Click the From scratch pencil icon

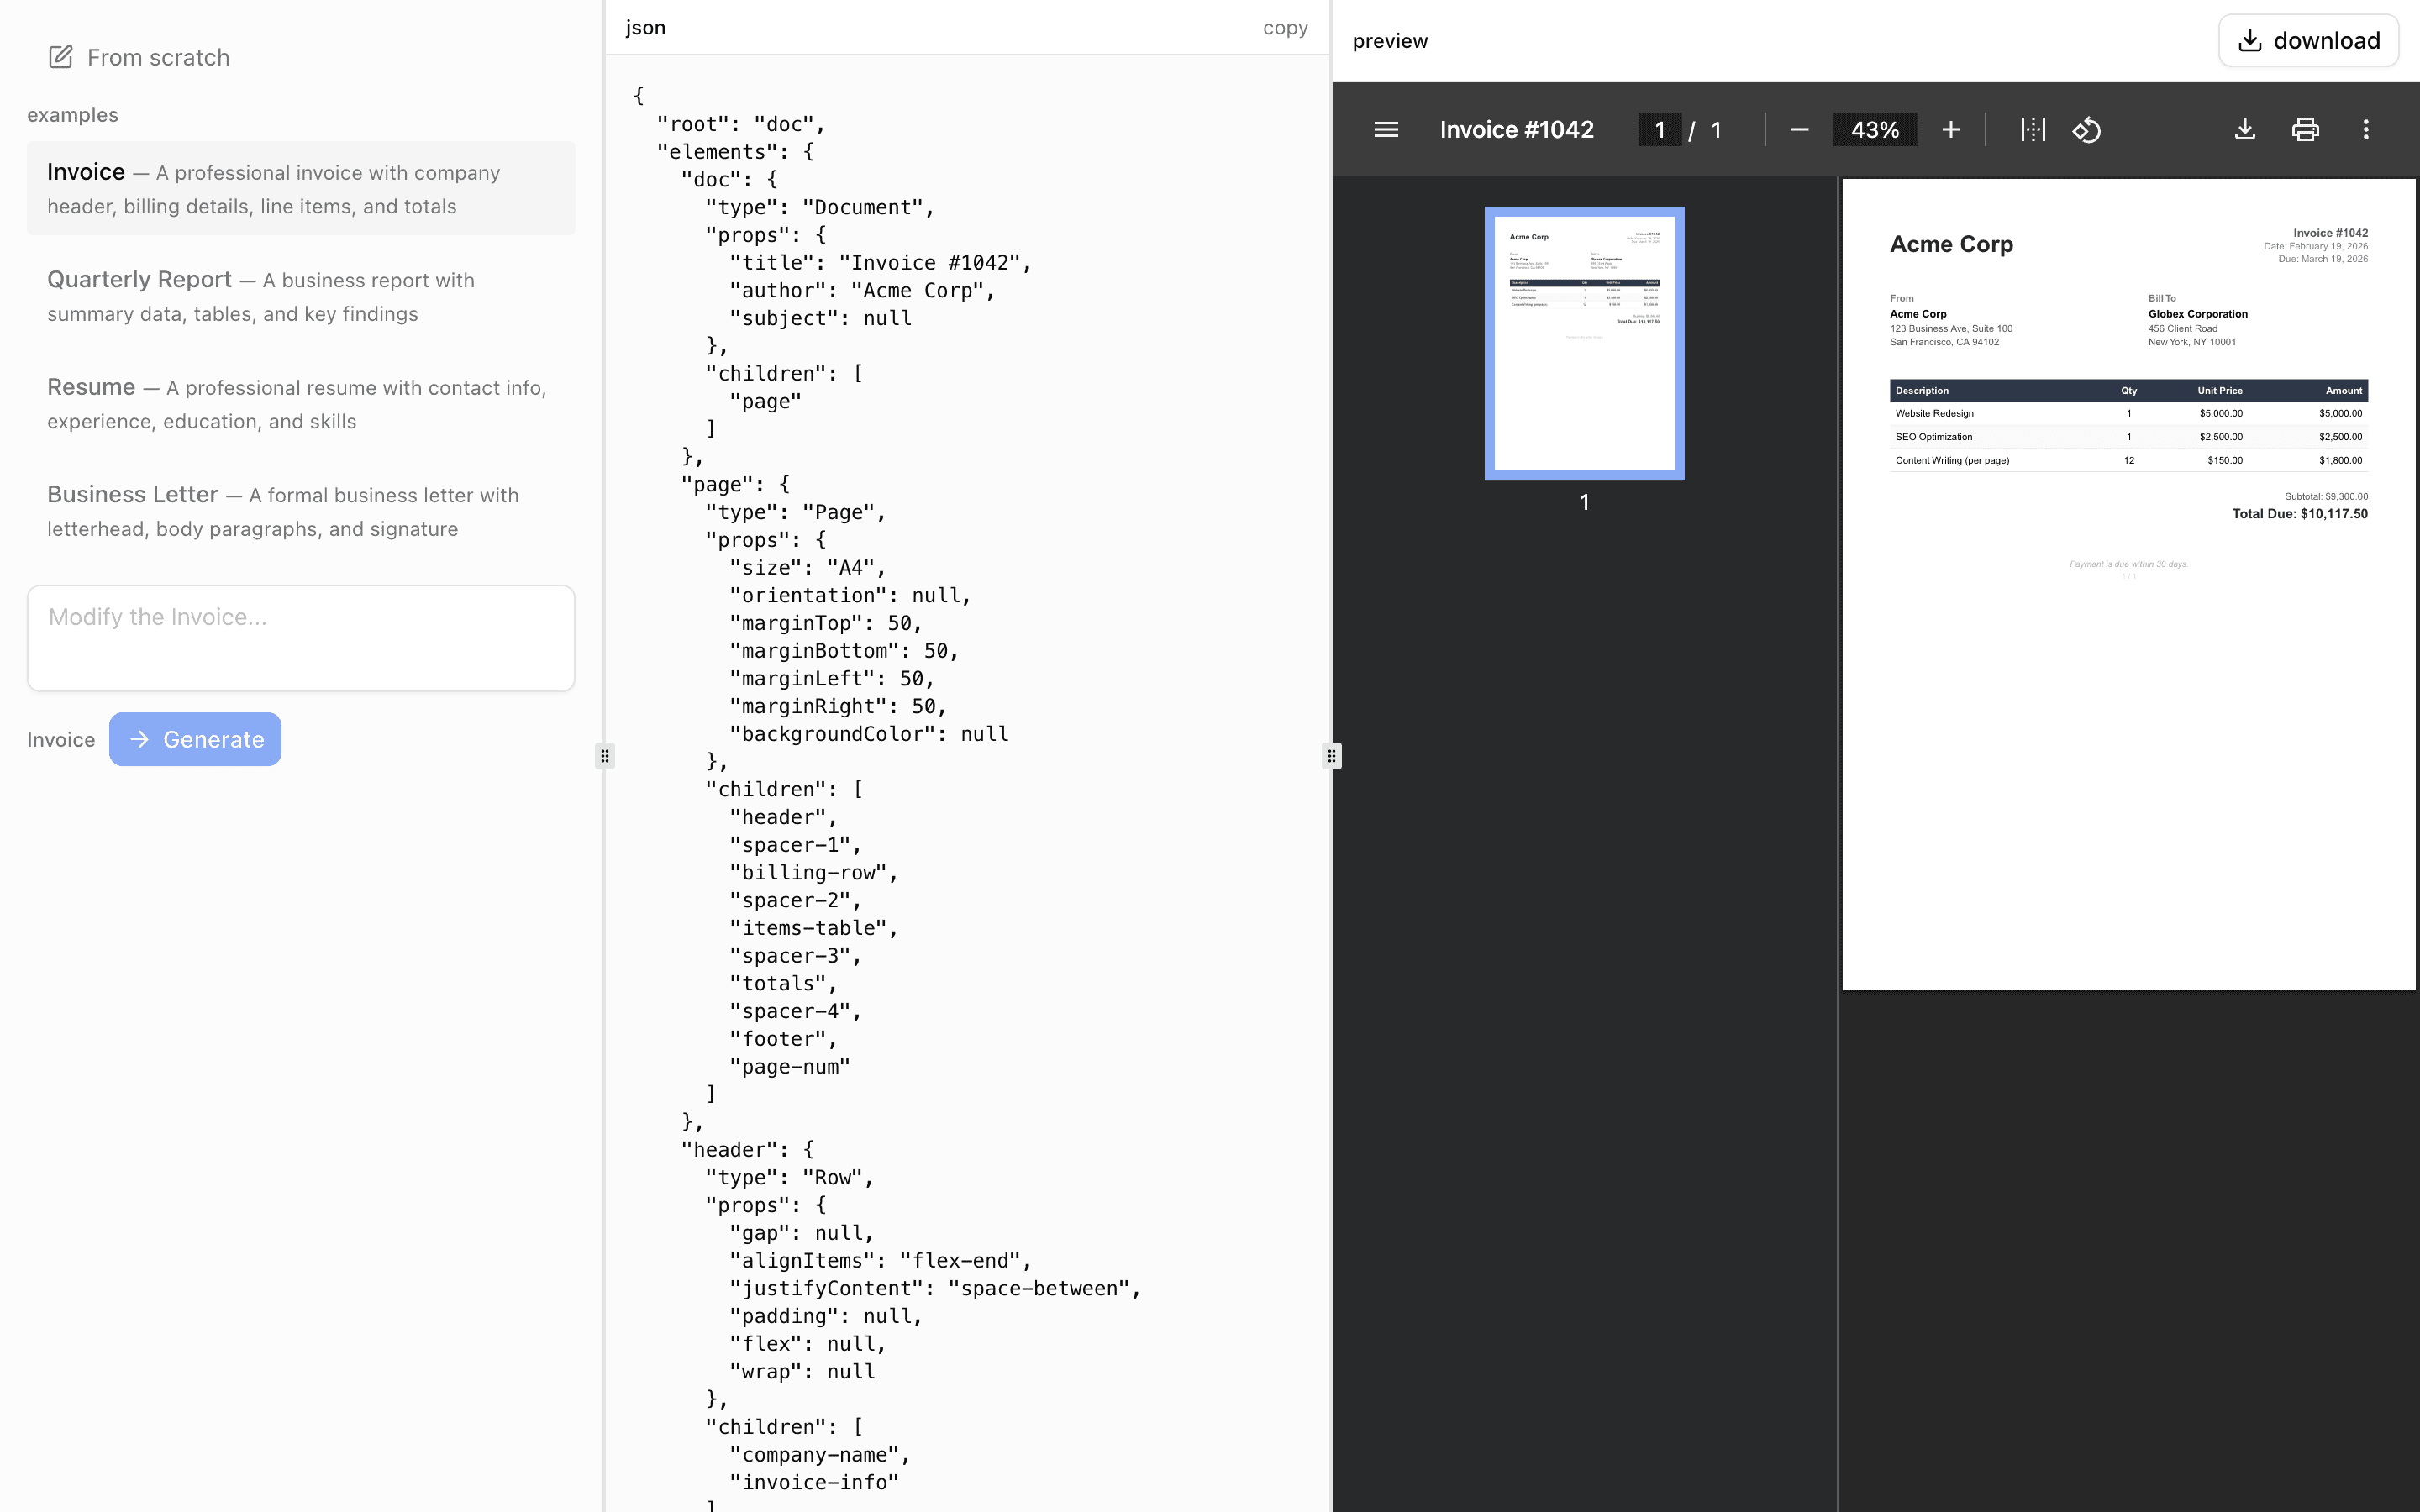click(61, 57)
